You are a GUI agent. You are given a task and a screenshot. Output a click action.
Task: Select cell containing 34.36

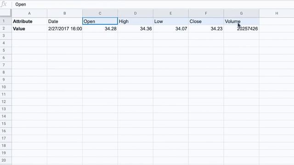click(x=136, y=28)
